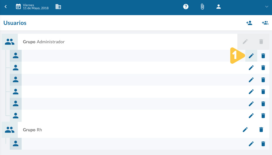Viewport: 272px width, 155px height.
Task: Go back using the left chevron arrow
Action: pos(6,7)
